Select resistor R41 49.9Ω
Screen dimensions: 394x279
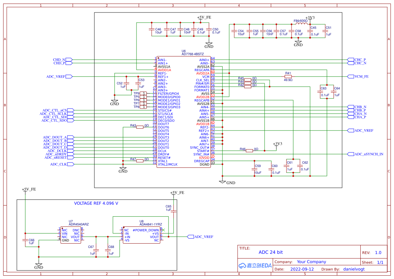point(288,77)
